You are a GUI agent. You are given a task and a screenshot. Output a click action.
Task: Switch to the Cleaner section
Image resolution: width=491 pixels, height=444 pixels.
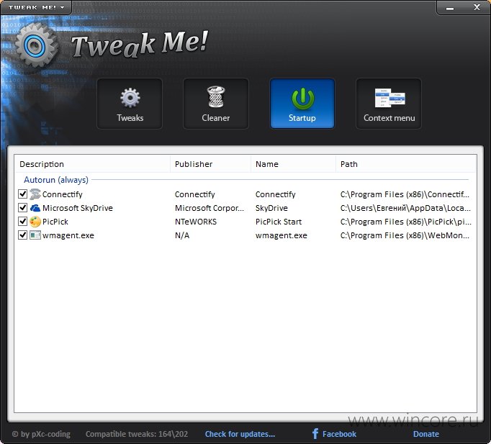pyautogui.click(x=216, y=104)
